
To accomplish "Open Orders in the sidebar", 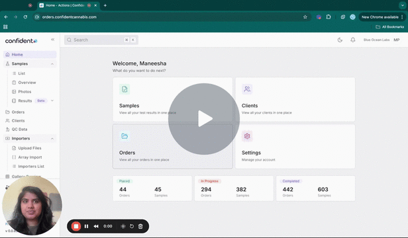I will [x=18, y=112].
